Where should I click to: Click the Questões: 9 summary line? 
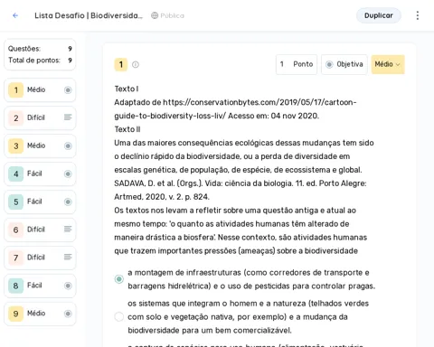tap(40, 49)
